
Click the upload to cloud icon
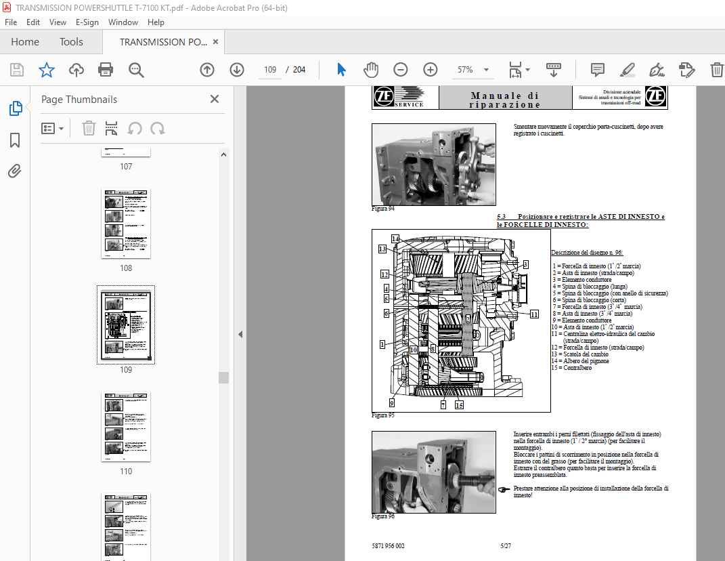(76, 70)
